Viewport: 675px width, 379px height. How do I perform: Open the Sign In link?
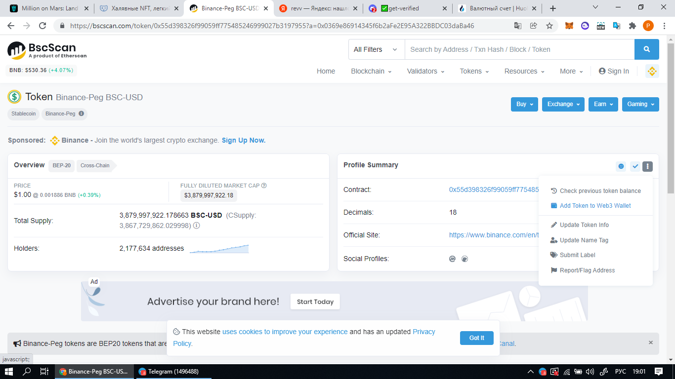coord(614,71)
